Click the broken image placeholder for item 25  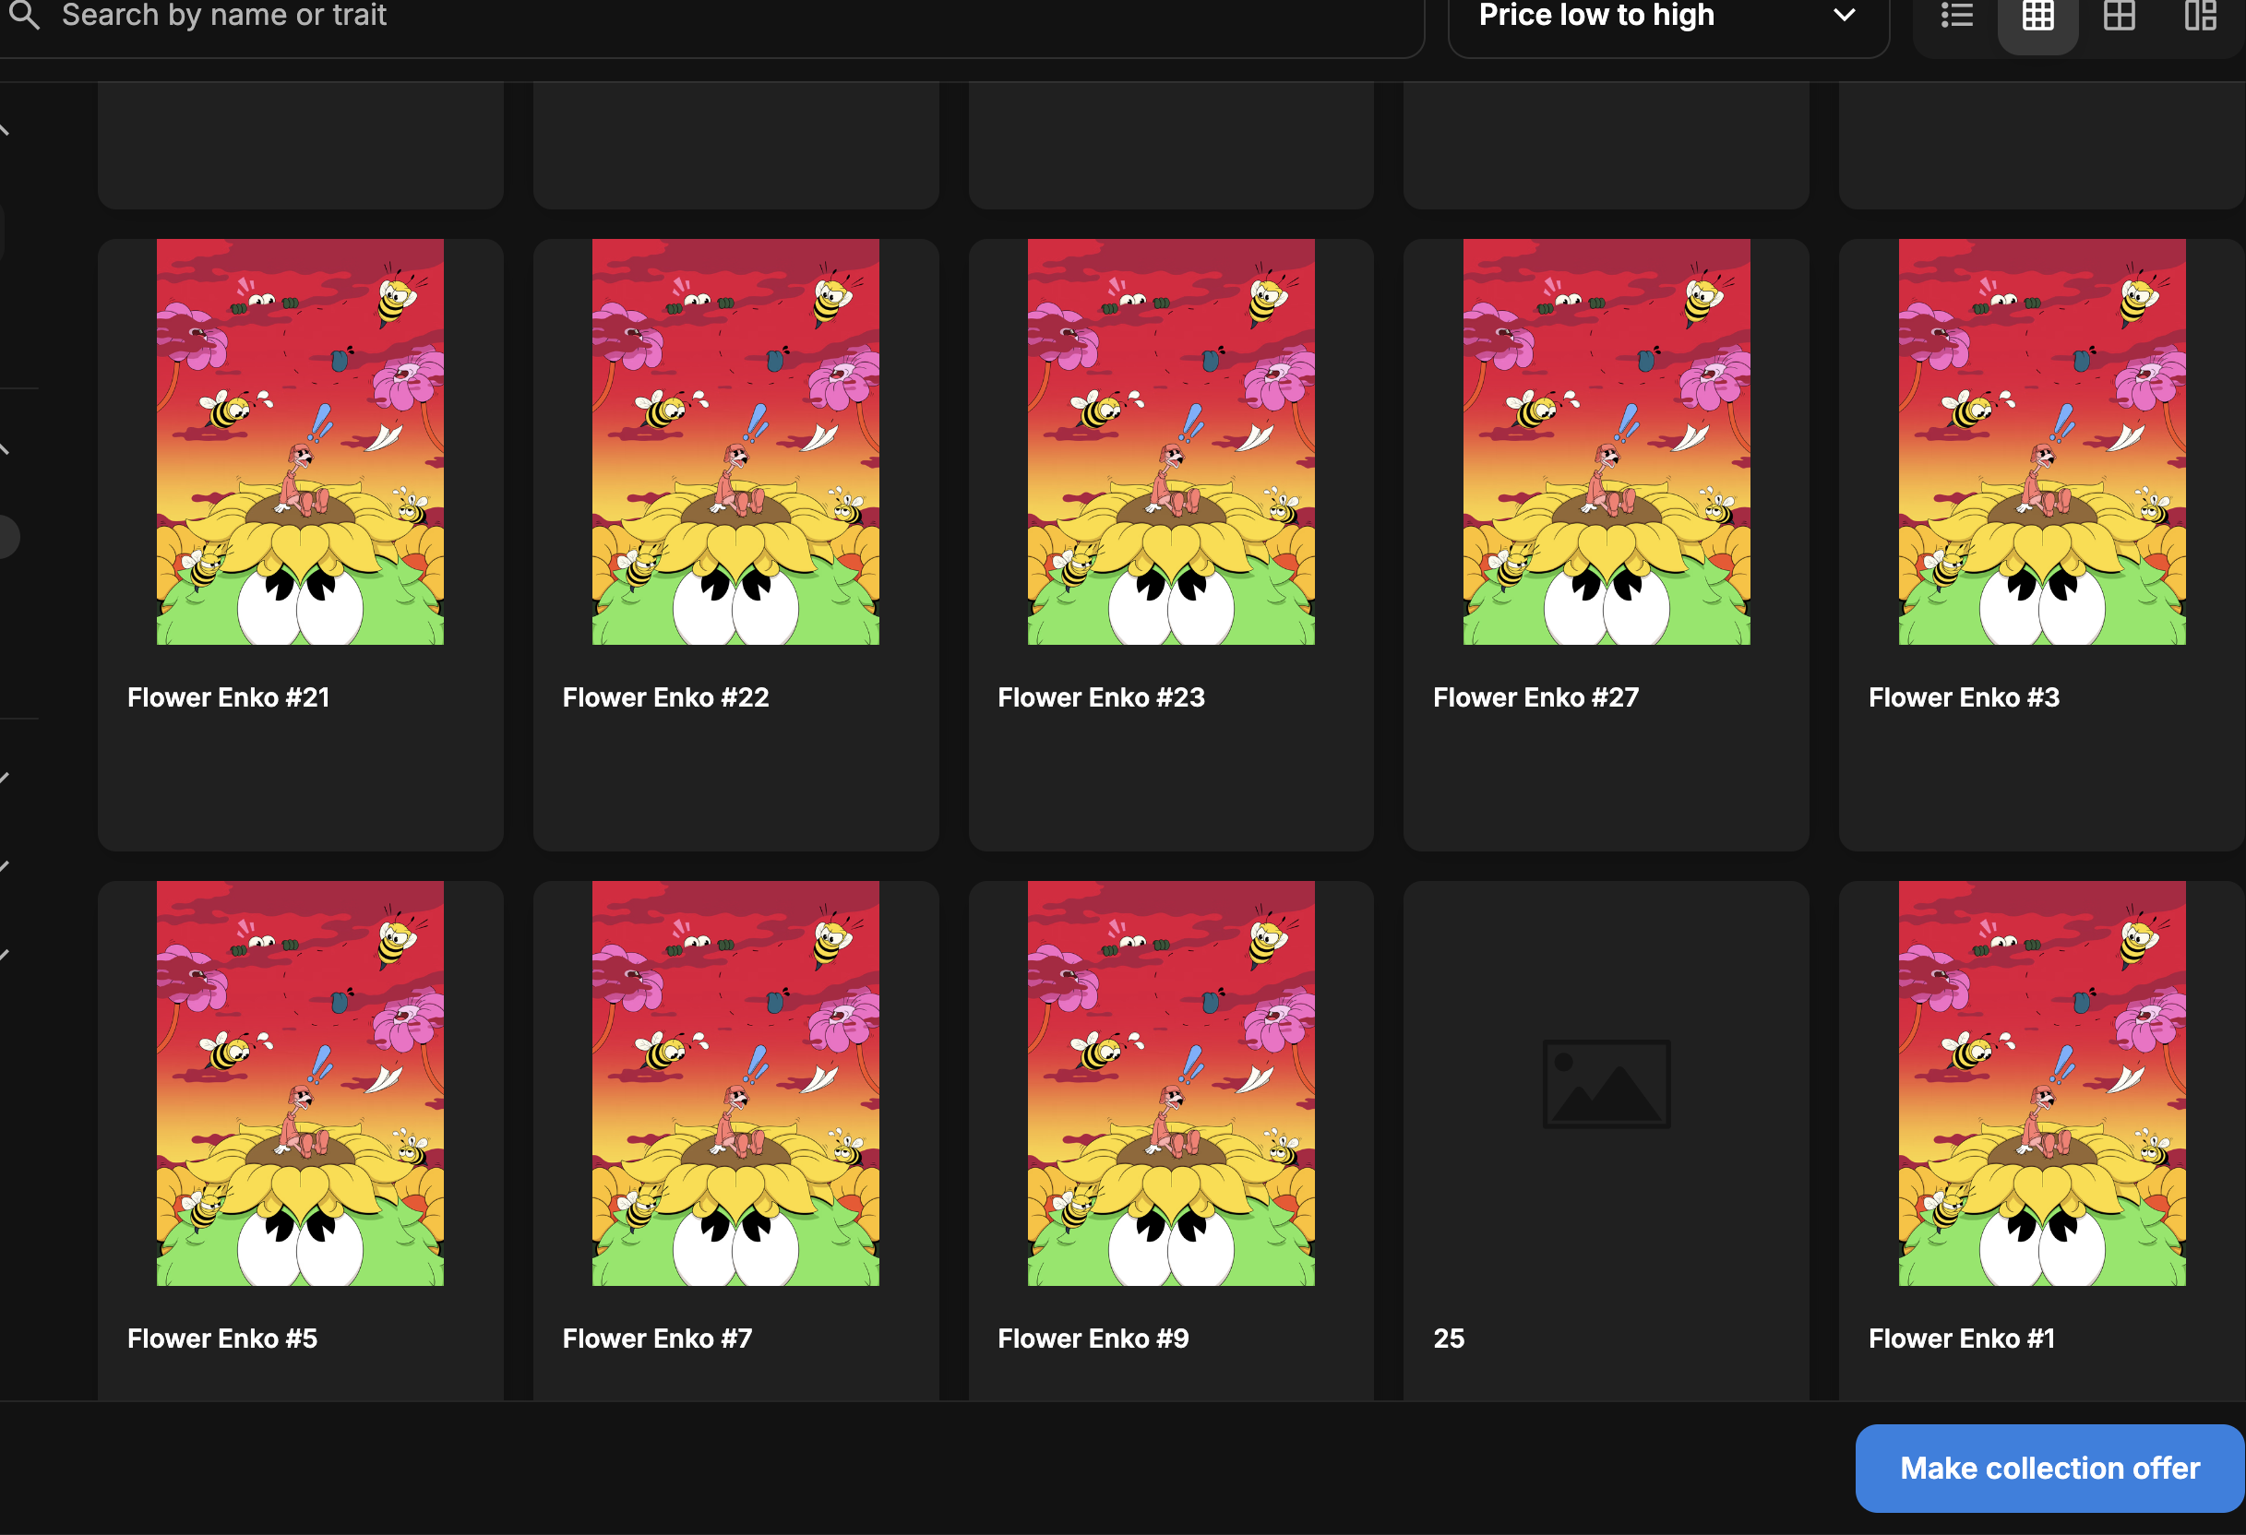click(1606, 1083)
